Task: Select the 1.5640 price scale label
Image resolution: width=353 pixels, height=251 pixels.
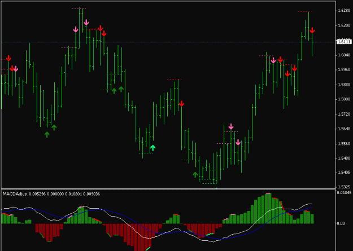Action: (x=343, y=129)
